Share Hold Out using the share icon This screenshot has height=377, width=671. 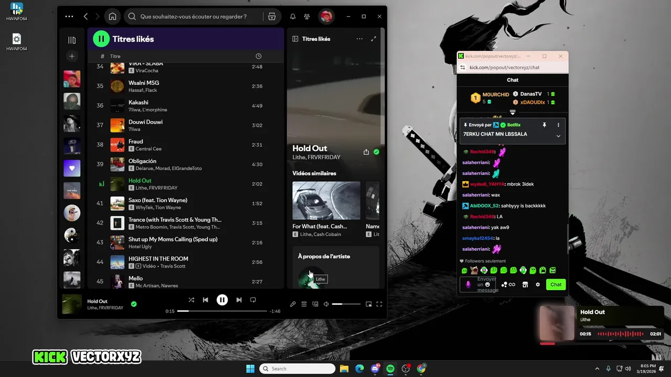pos(366,152)
